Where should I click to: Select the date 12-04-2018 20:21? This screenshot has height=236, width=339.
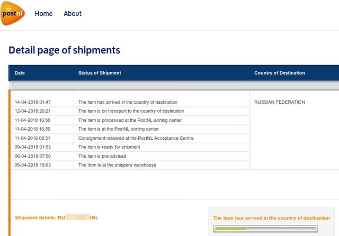[x=33, y=111]
